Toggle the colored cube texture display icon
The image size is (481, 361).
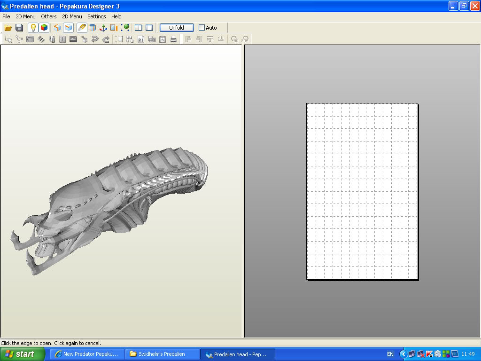pyautogui.click(x=44, y=28)
